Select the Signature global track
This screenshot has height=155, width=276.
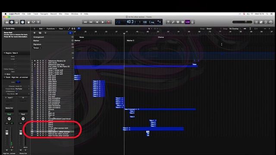37,44
